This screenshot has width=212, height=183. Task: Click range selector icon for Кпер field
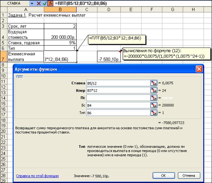(x=153, y=90)
